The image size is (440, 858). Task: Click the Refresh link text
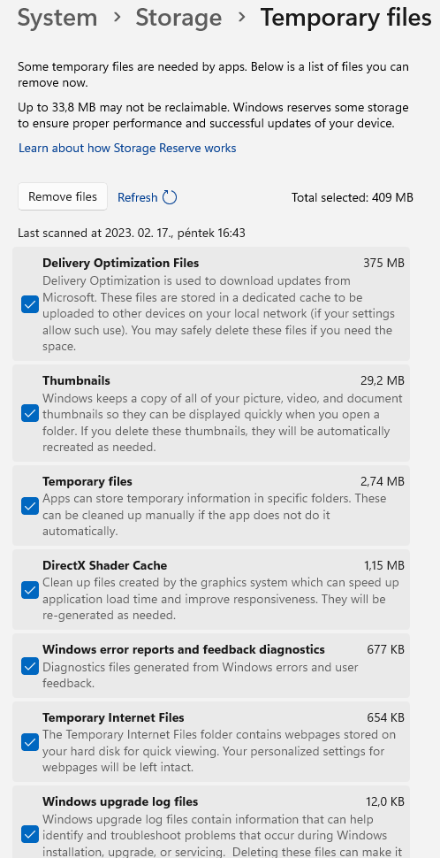[138, 197]
